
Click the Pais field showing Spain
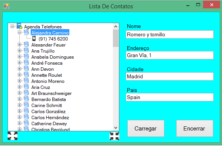[170, 97]
